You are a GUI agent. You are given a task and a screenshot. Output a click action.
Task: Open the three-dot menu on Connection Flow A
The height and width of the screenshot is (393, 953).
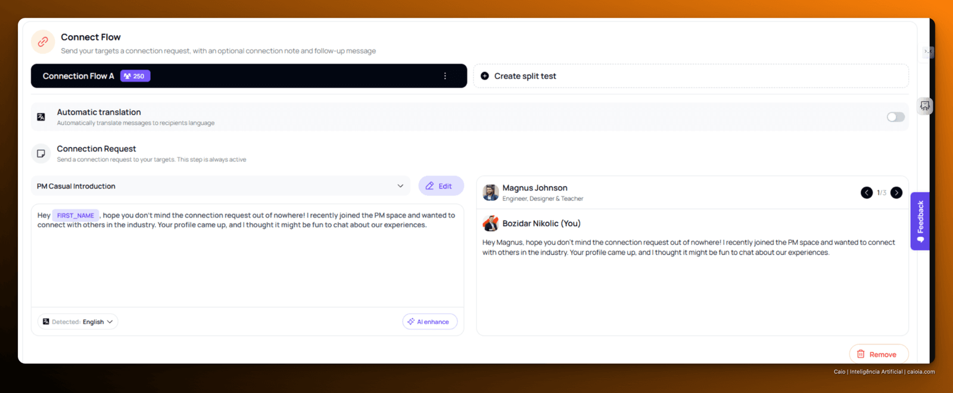tap(445, 76)
